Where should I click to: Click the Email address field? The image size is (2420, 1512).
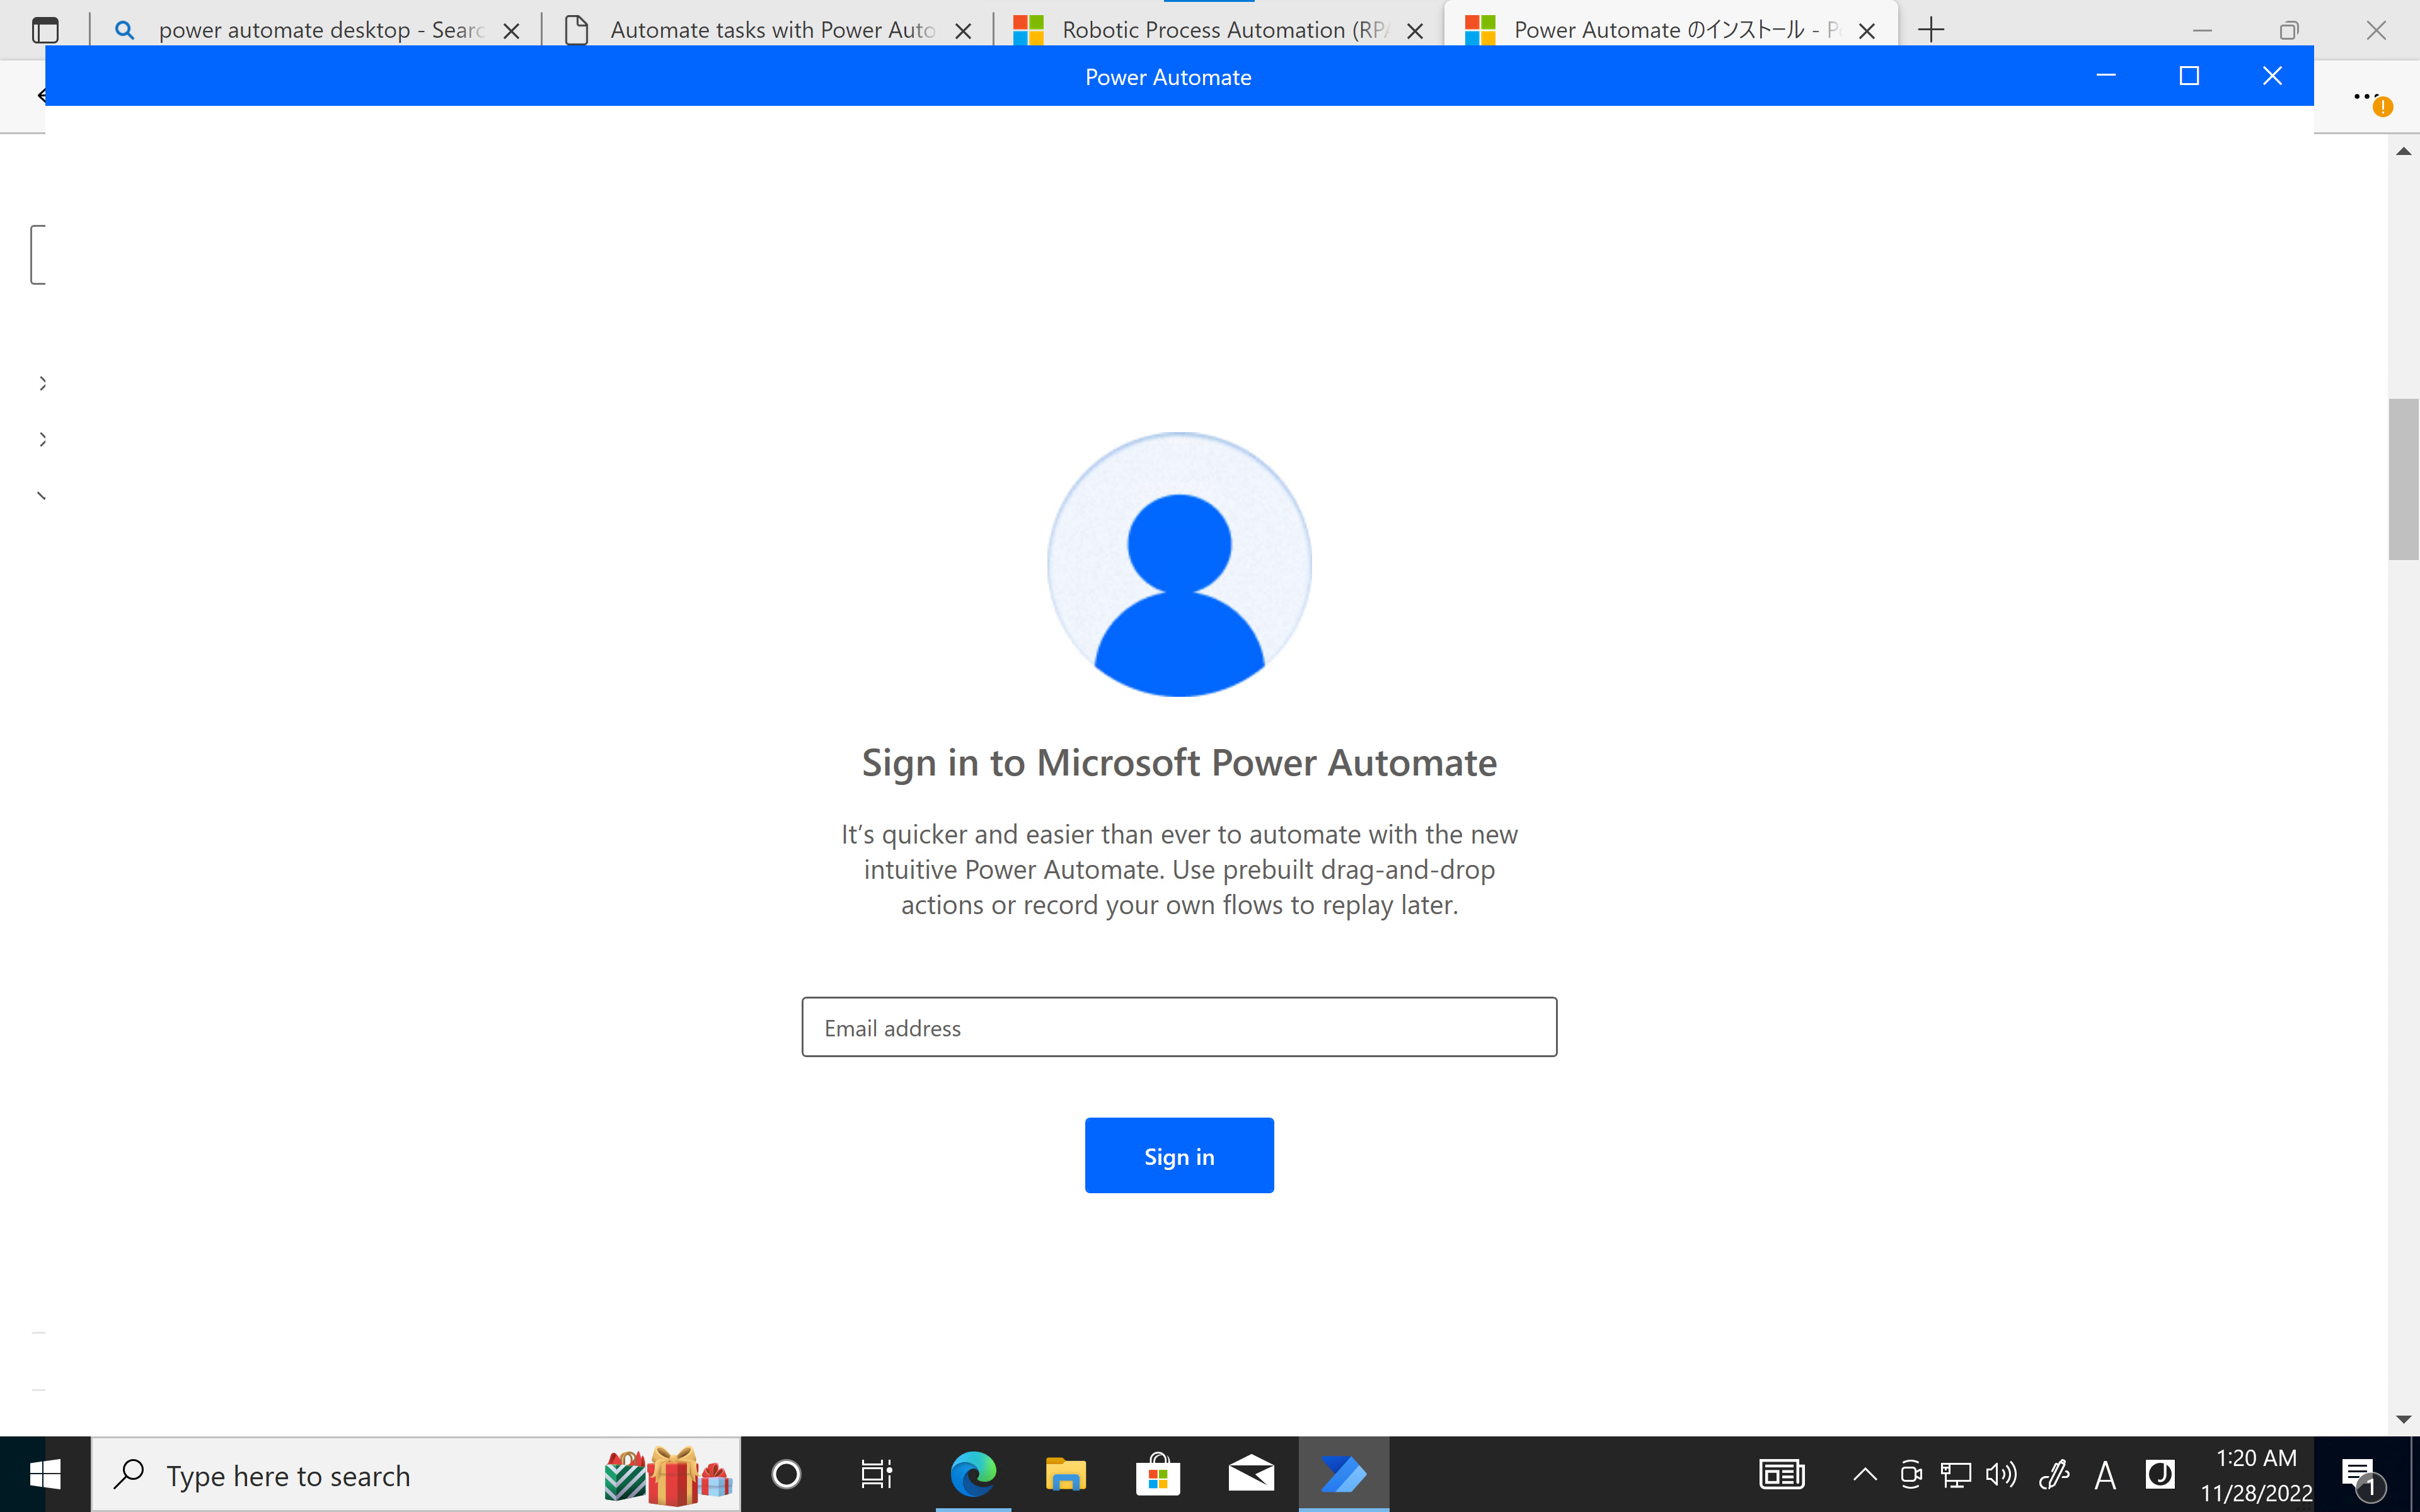[1179, 1027]
